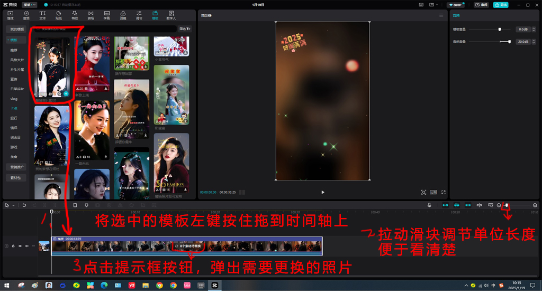Add first template with teal plus button
This screenshot has height=304, width=542.
click(66, 94)
